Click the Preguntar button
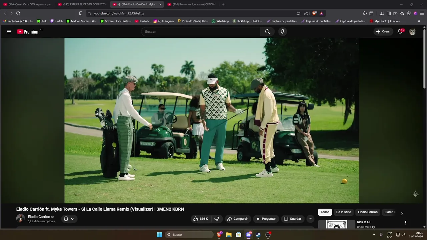The width and height of the screenshot is (427, 240). pos(266,219)
